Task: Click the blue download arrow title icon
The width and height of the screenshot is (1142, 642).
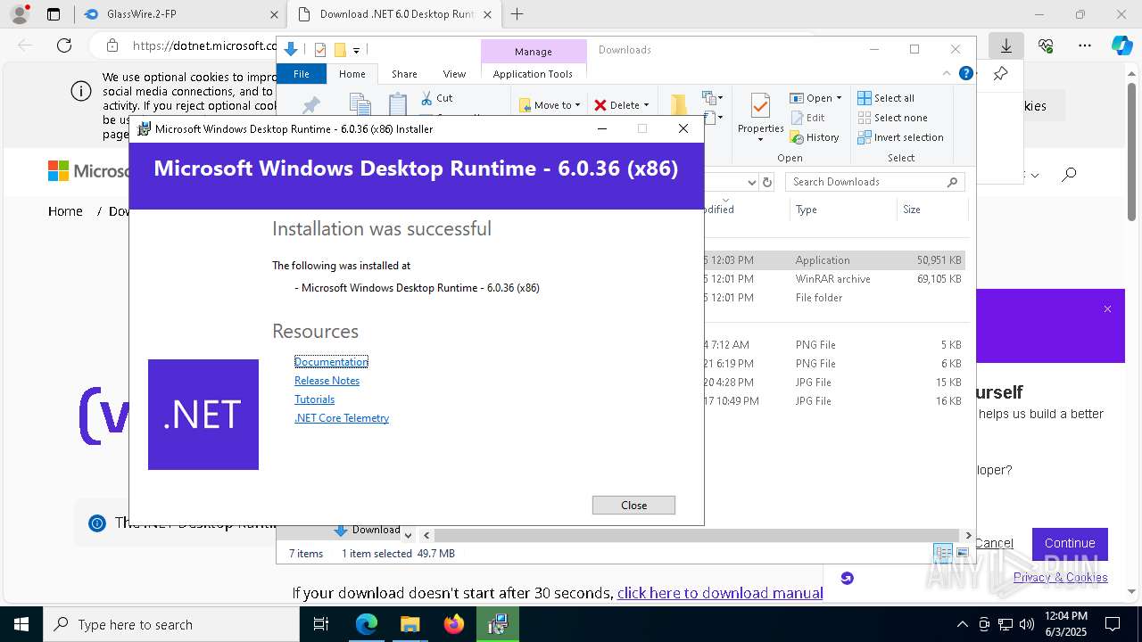Action: [290, 49]
